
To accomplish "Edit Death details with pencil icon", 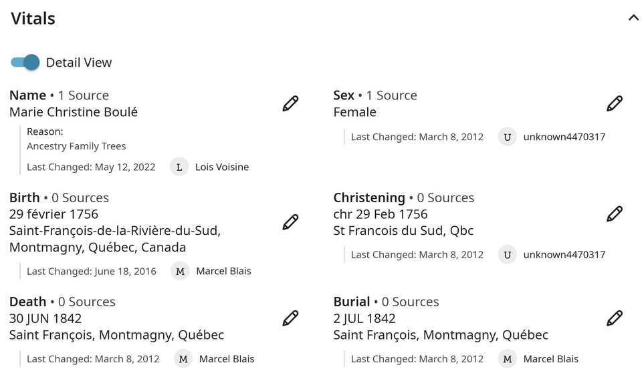I will pos(290,318).
